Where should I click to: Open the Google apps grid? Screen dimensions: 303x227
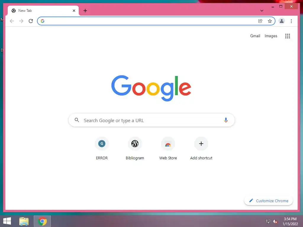click(x=288, y=36)
